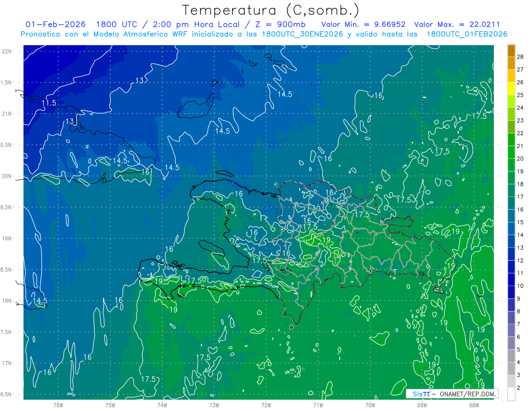The image size is (532, 411).
Task: Click the legend value "28" on the color scale
Action: coord(520,56)
